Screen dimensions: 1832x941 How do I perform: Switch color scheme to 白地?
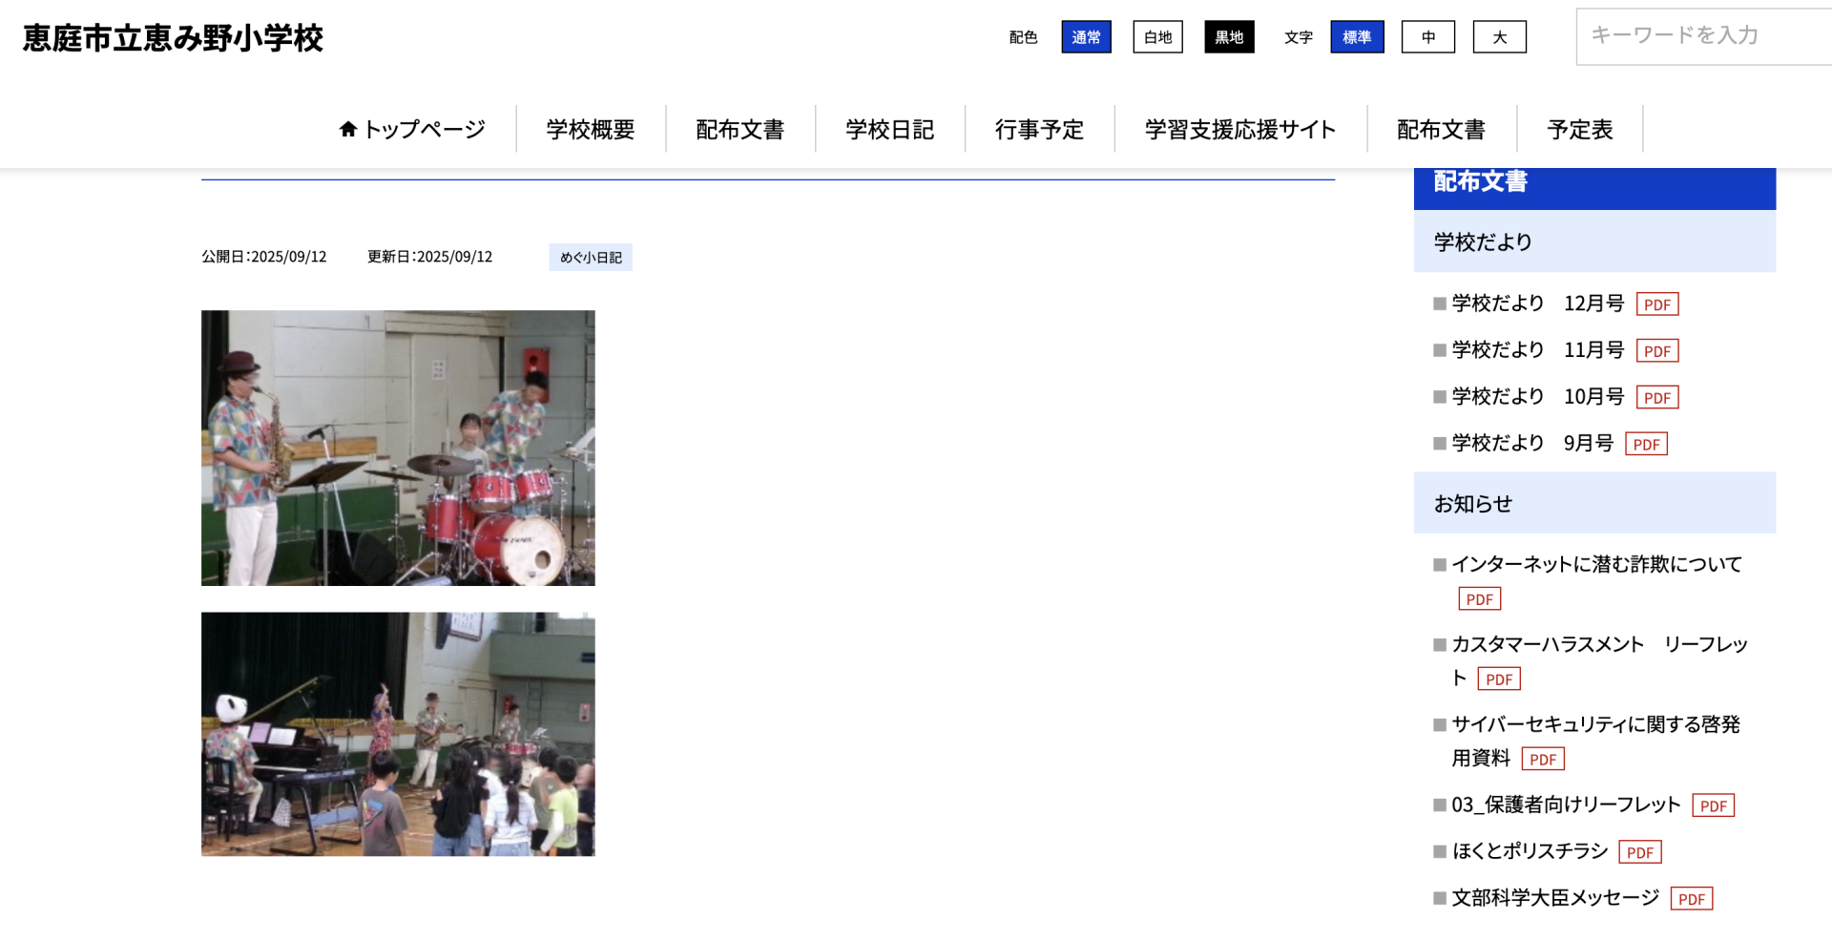(1157, 37)
